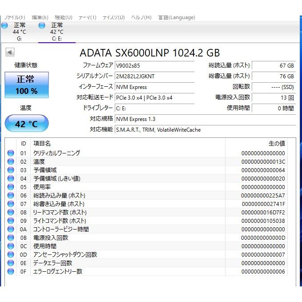
Task: Click status circle for クリティカルワーニング row
Action: 11,153
